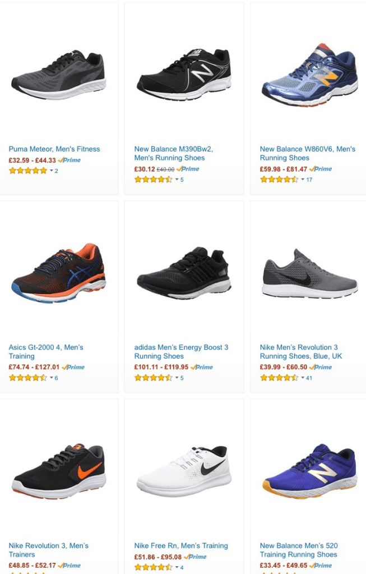Open the Asics Gt-2000 4 shoe picture
The width and height of the screenshot is (366, 574).
58,273
